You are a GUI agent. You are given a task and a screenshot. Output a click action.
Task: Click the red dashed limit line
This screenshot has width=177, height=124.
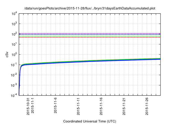(90, 37)
